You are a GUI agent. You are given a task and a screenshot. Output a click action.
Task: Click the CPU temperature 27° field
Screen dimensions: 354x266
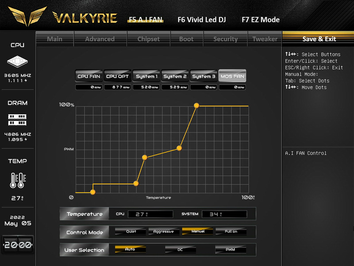pos(150,214)
